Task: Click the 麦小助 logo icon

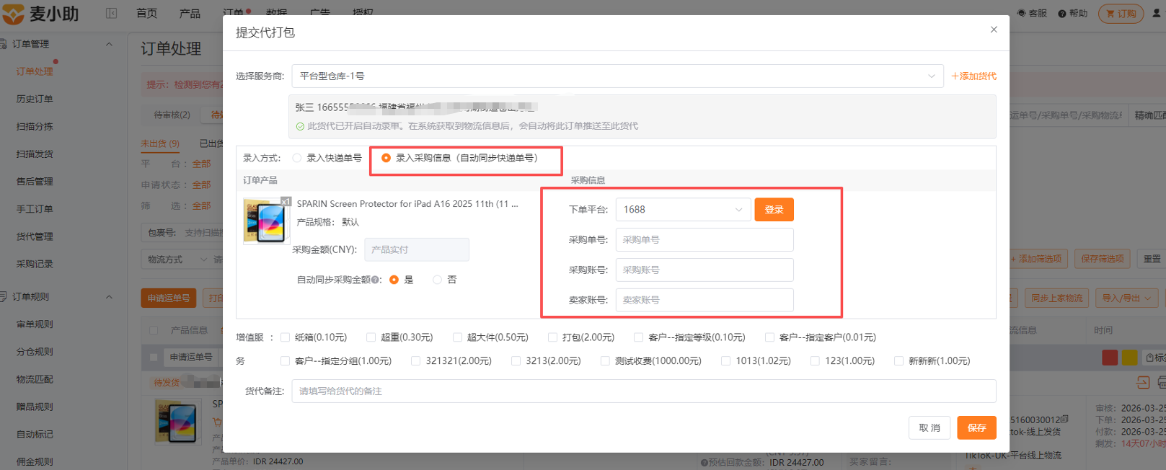Action: pyautogui.click(x=13, y=13)
